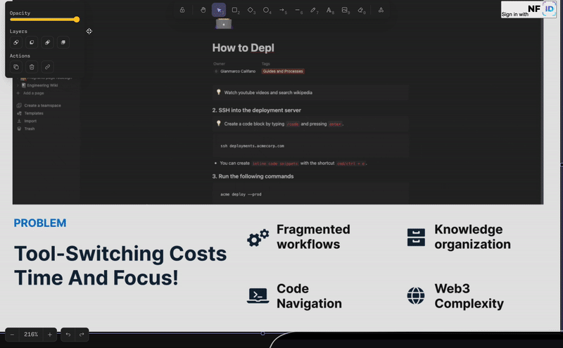Expand the Engineering Wiki tree item
The image size is (563, 348).
pos(18,85)
